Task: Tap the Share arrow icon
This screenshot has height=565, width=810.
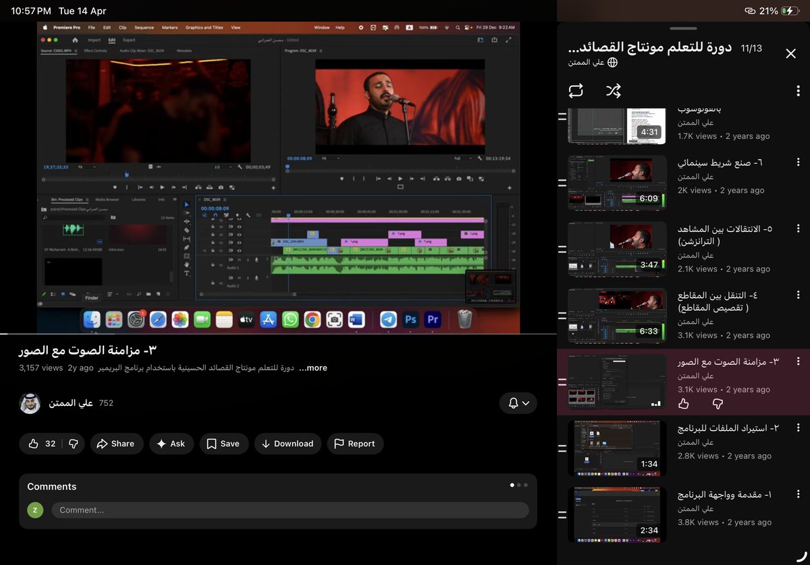Action: coord(103,444)
